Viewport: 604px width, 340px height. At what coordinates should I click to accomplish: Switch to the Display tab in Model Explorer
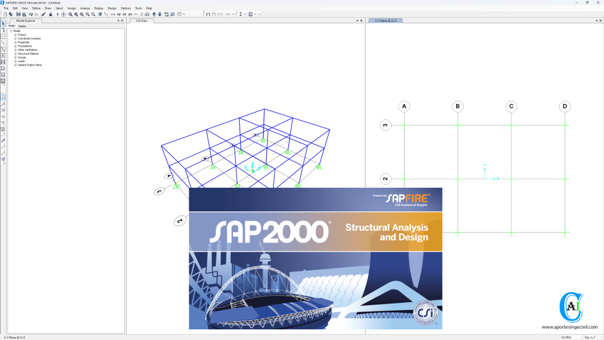pos(24,26)
